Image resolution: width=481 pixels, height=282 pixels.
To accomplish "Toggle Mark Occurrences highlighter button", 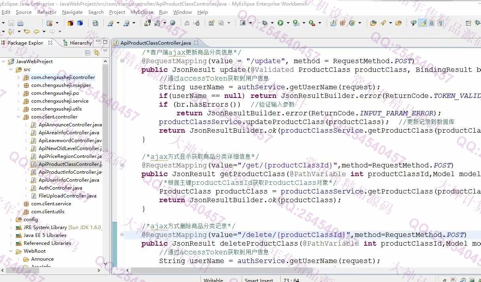I will pos(422,23).
